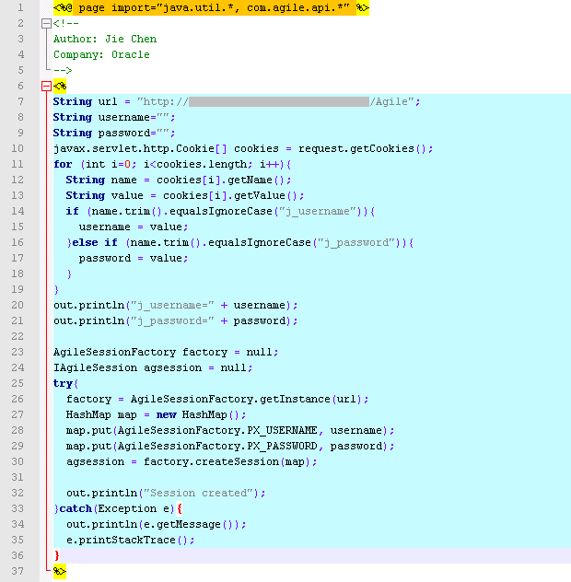Click the 'Company: Oracle' comment text
Screen dimensions: 571x582
[101, 54]
